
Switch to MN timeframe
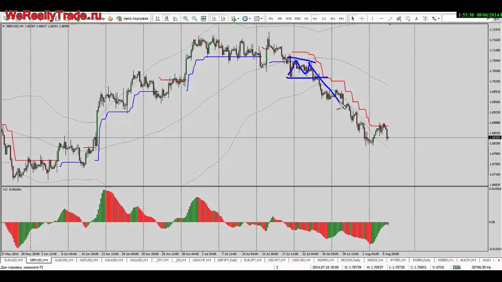click(x=341, y=18)
